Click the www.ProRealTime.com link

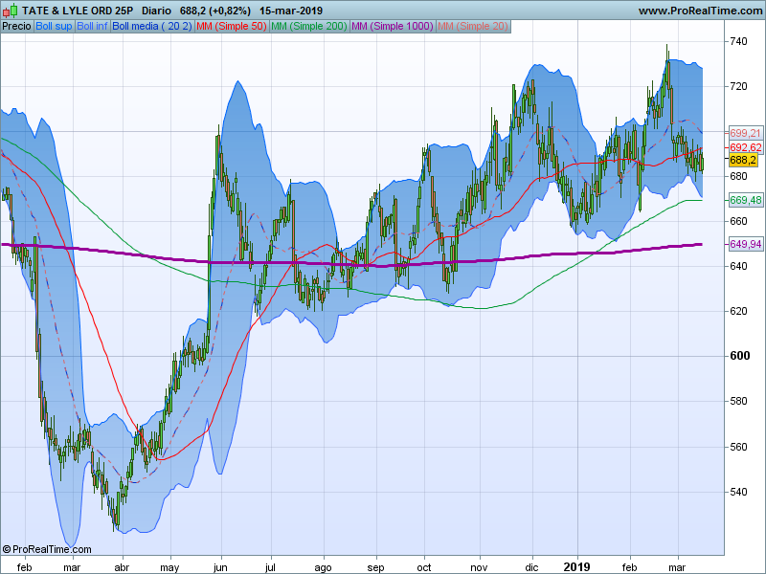click(x=700, y=11)
